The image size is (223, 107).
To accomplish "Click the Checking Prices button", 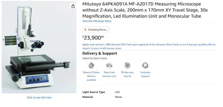I will click(96, 29).
